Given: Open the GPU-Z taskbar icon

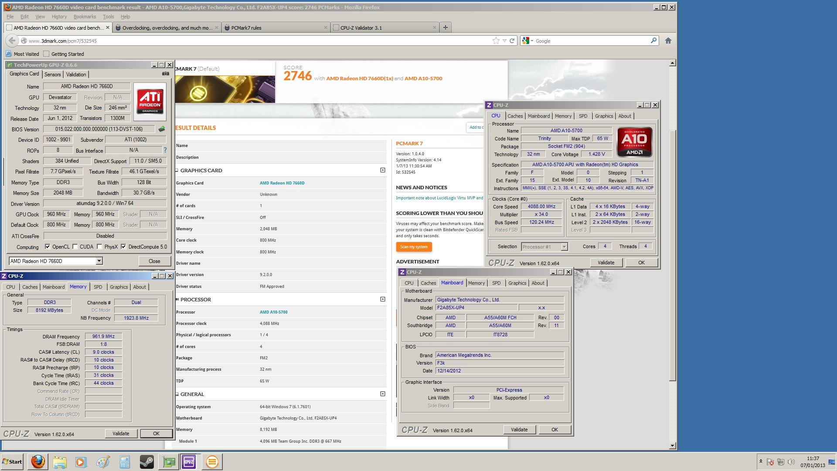Looking at the screenshot, I should pos(168,461).
